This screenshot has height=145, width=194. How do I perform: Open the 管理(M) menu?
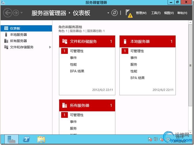(141, 13)
